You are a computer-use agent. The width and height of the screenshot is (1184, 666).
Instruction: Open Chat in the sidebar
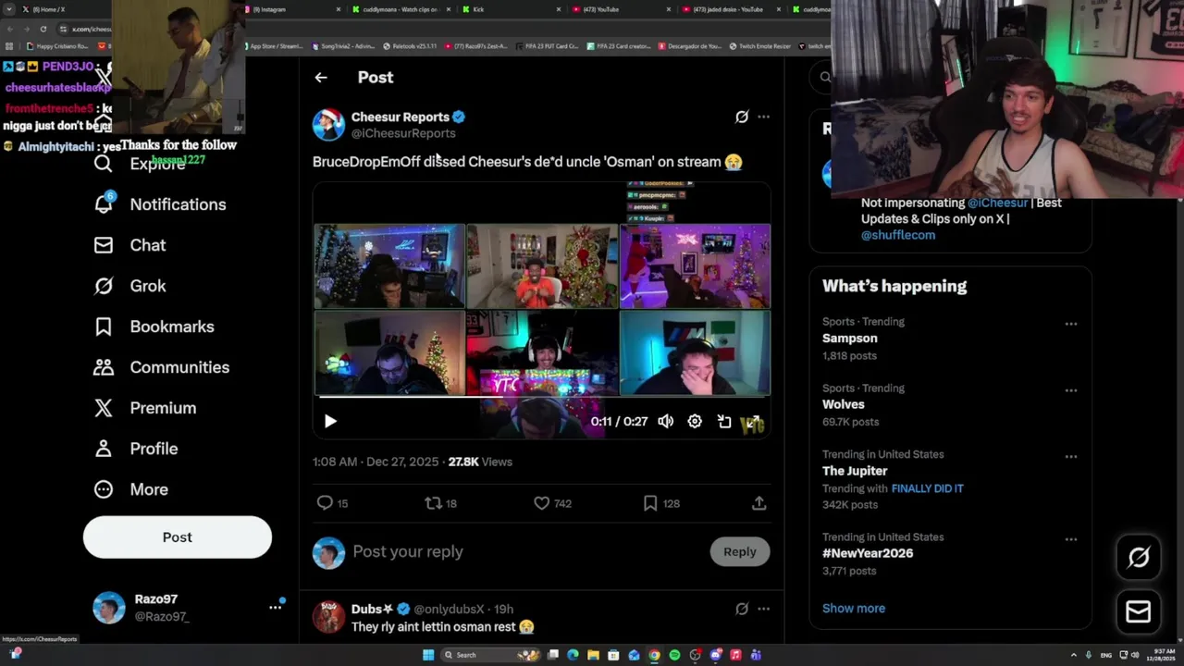click(x=129, y=245)
